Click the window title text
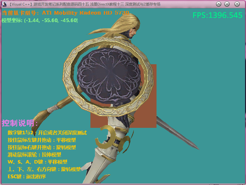Screen dimensions: 246x185 click(84, 4)
